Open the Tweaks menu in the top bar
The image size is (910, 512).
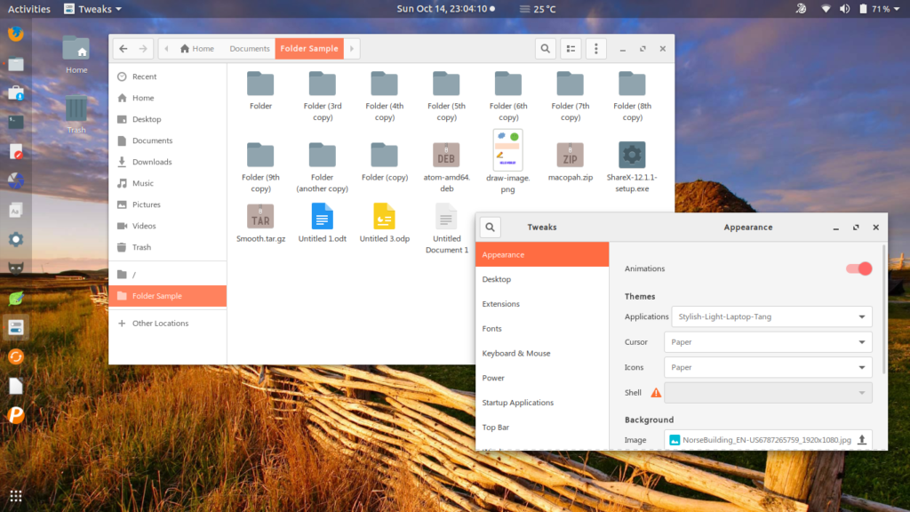(92, 9)
